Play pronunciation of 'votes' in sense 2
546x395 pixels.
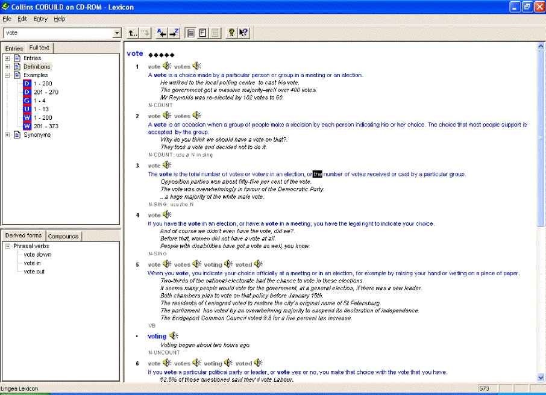[196, 115]
